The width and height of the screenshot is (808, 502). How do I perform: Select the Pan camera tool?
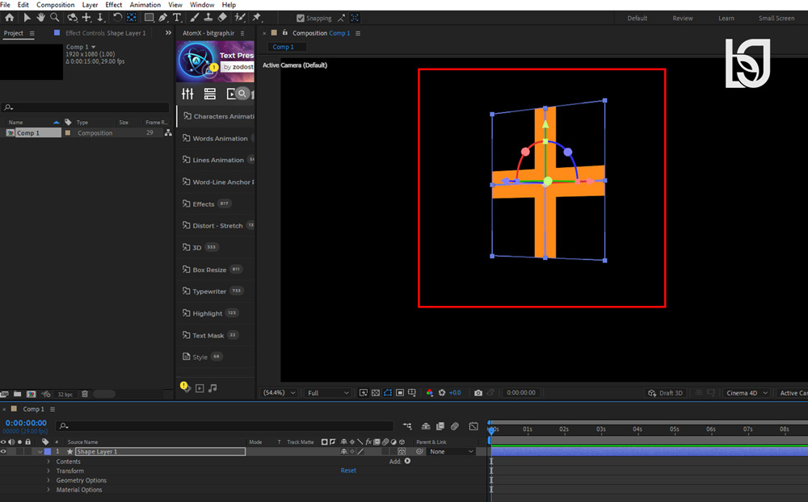click(86, 18)
